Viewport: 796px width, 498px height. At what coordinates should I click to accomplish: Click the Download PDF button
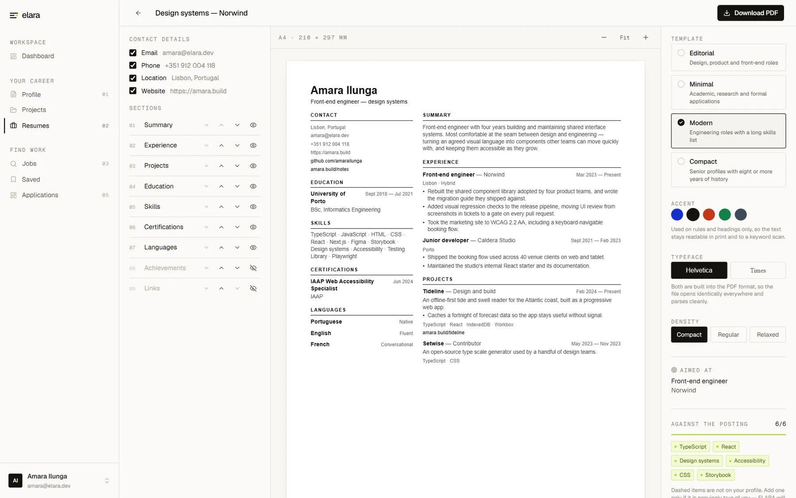tap(750, 13)
